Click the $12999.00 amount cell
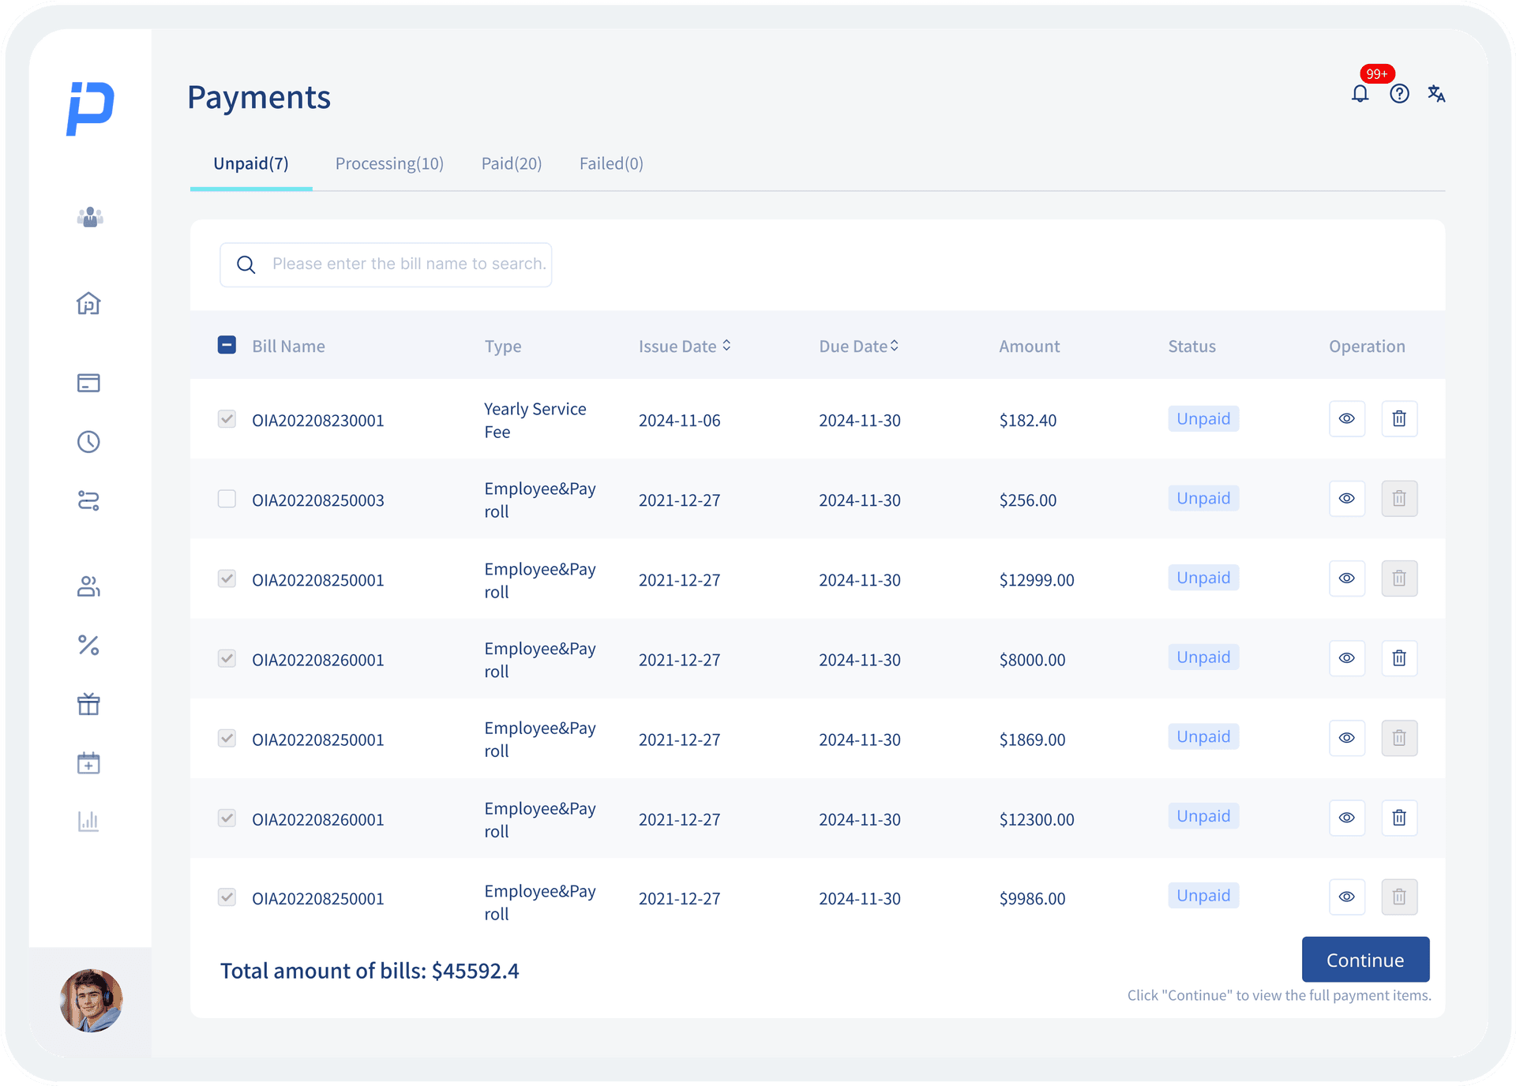The width and height of the screenshot is (1516, 1086). 1036,580
